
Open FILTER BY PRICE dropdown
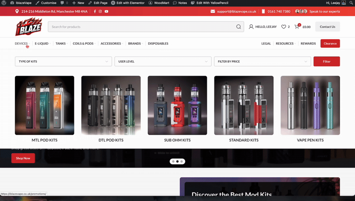pos(262,61)
